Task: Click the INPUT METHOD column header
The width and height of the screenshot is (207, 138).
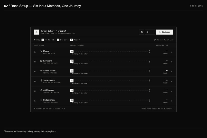Action: click(39, 45)
